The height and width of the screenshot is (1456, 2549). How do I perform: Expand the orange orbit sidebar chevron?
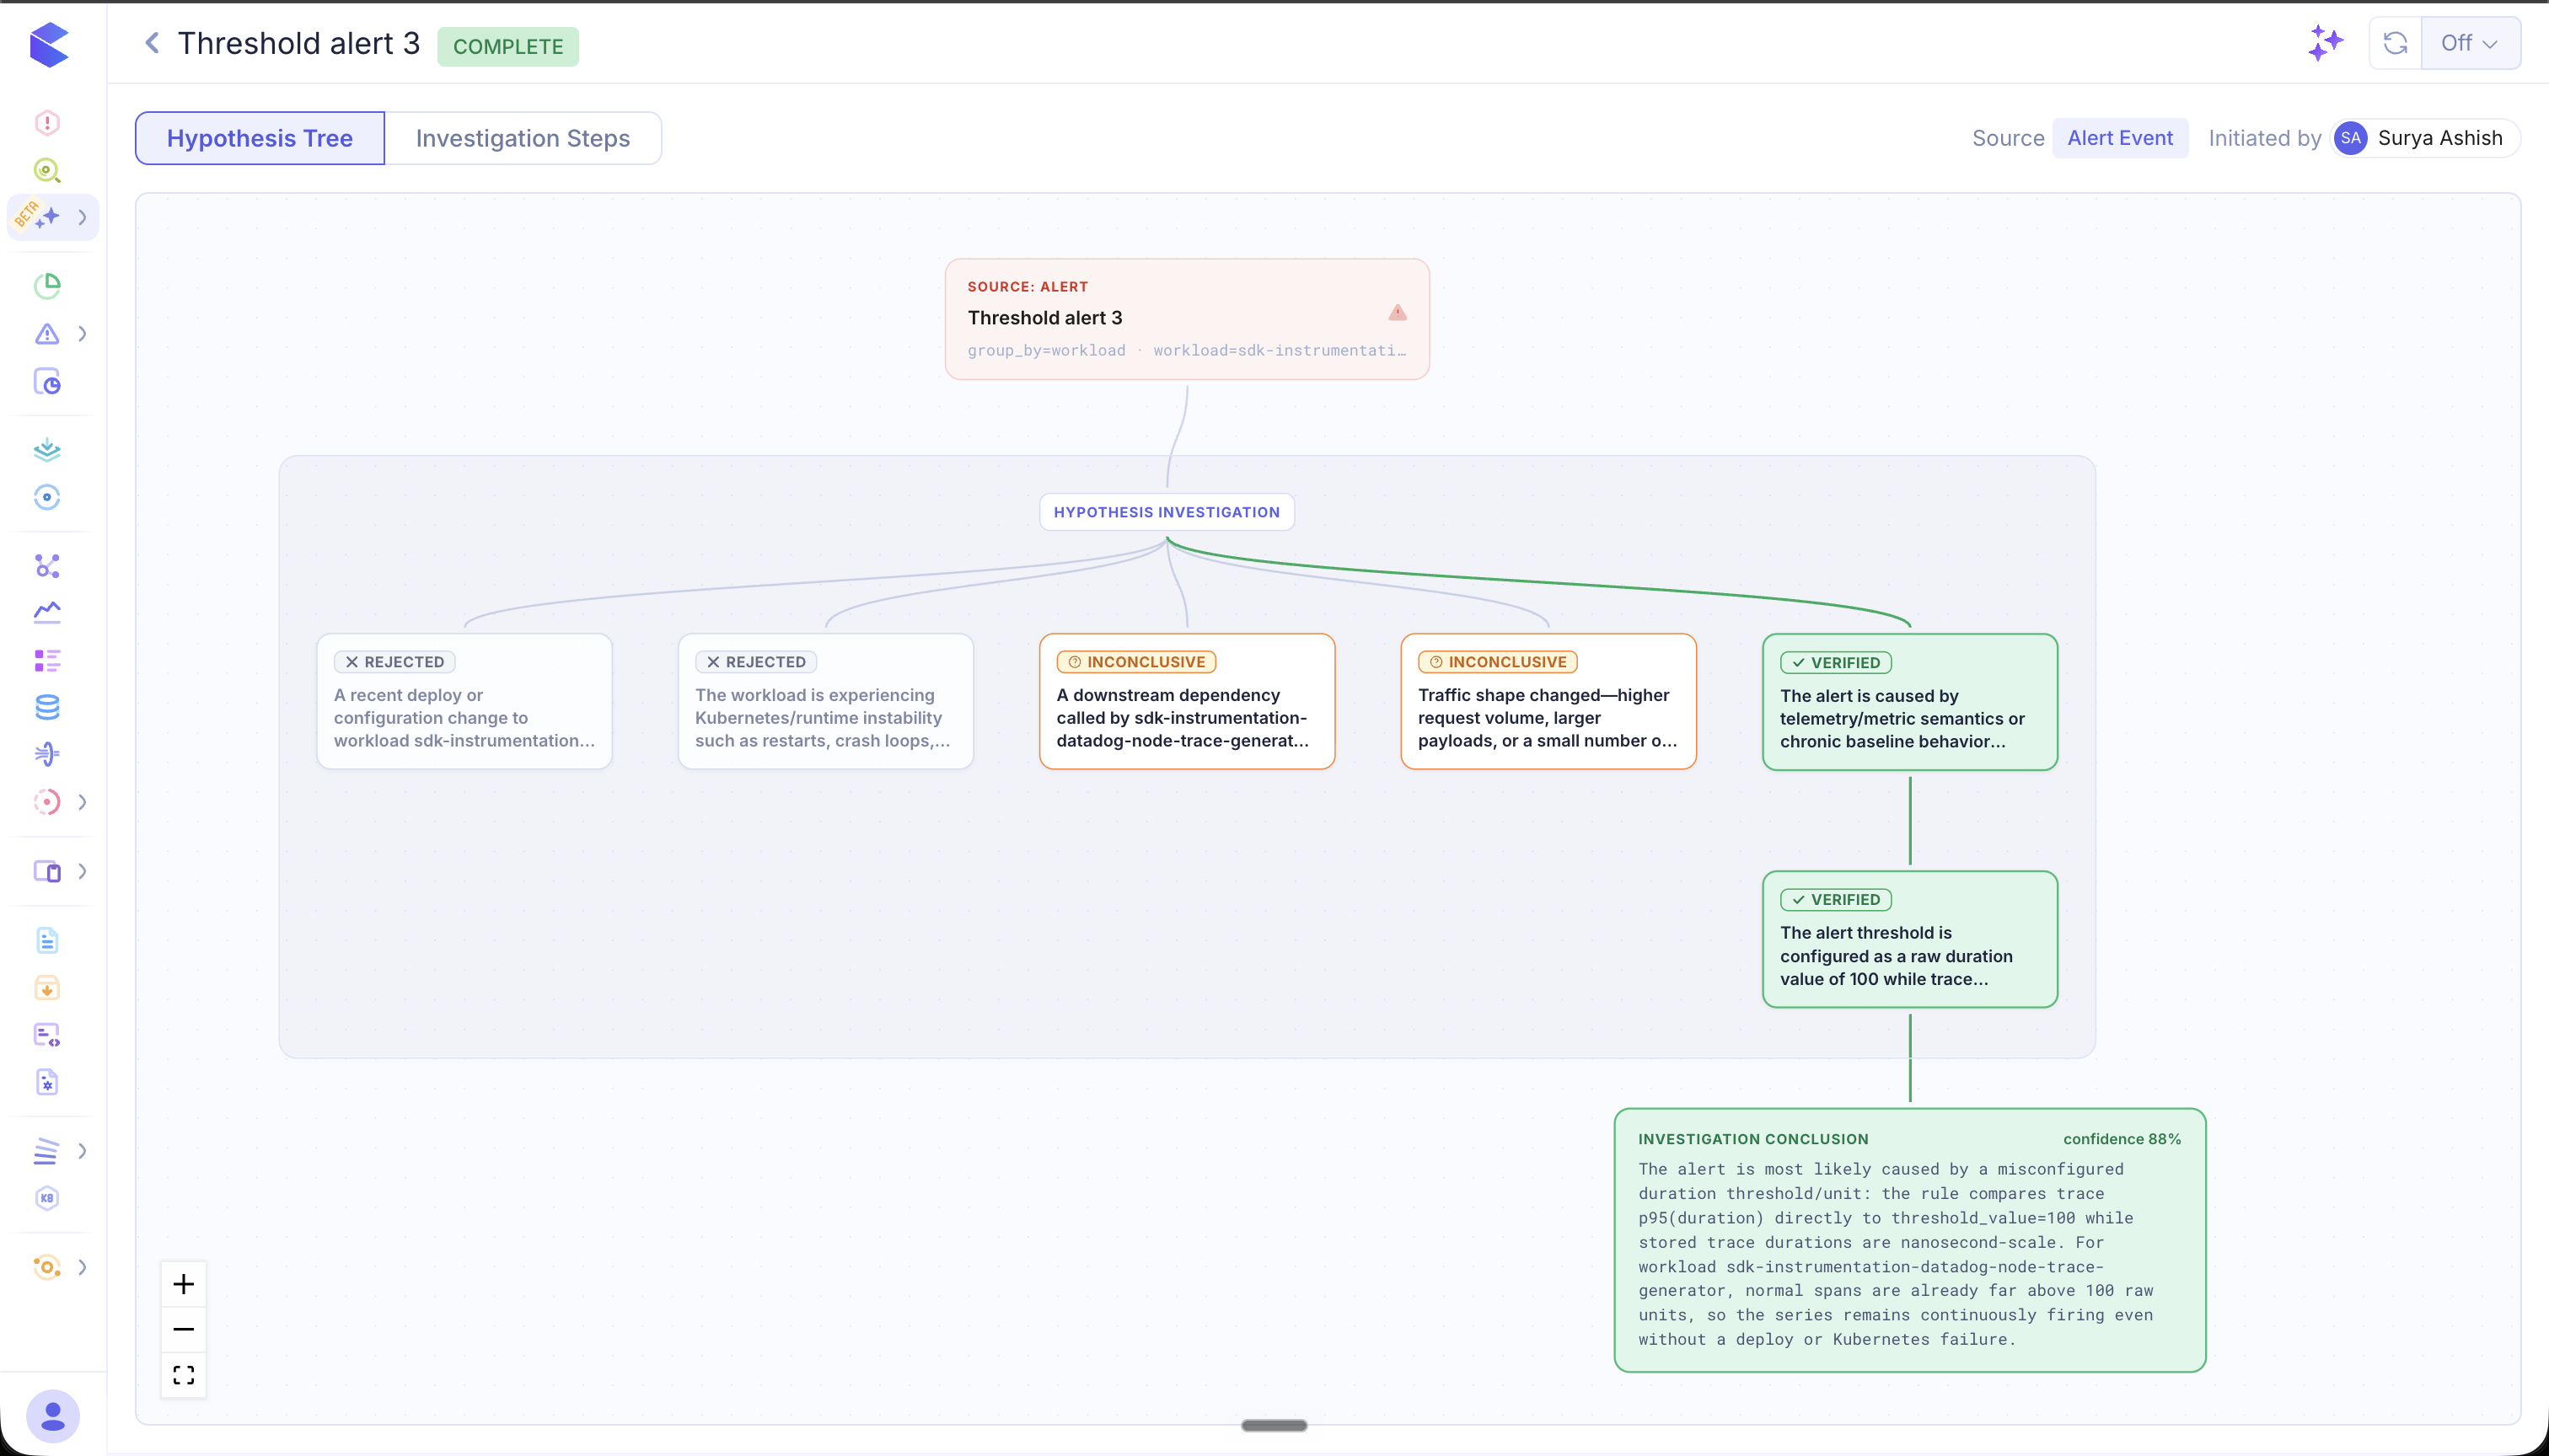click(x=82, y=1267)
